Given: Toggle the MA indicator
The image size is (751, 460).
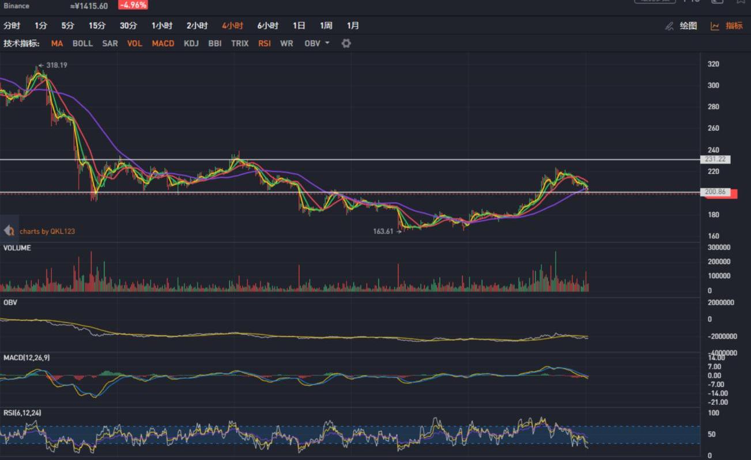Looking at the screenshot, I should (x=57, y=43).
